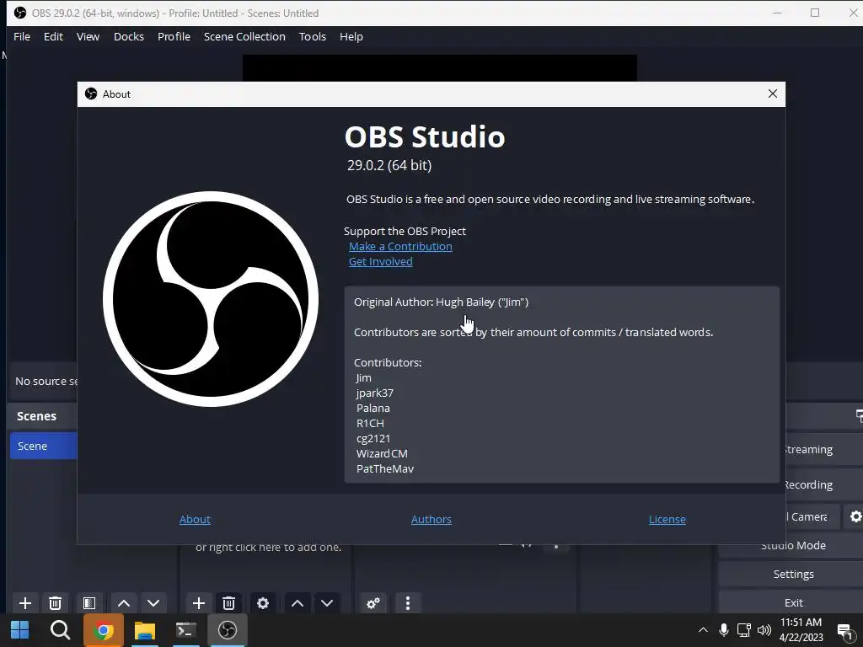
Task: Open the Docks menu
Action: [129, 36]
